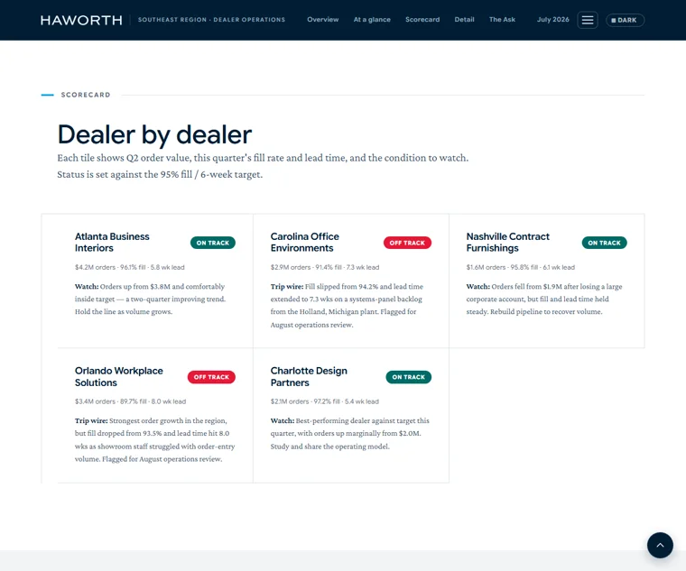The image size is (686, 571).
Task: Click Charlotte's Watch note about operating model
Action: pos(350,433)
